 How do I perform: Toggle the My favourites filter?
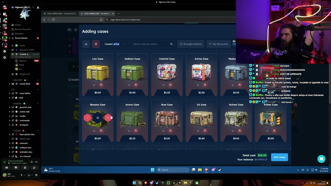pos(219,44)
